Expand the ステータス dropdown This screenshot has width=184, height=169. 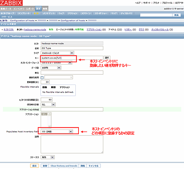point(48,157)
